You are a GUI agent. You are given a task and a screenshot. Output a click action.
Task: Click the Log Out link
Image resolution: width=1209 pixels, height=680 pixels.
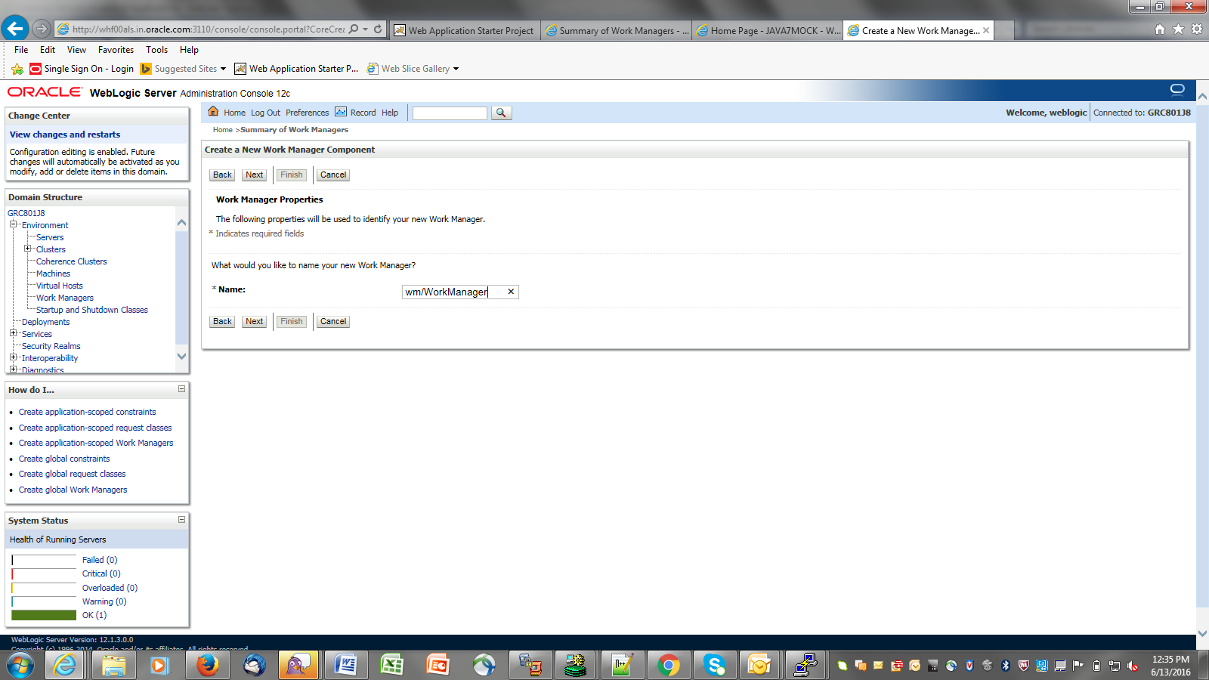(x=265, y=113)
